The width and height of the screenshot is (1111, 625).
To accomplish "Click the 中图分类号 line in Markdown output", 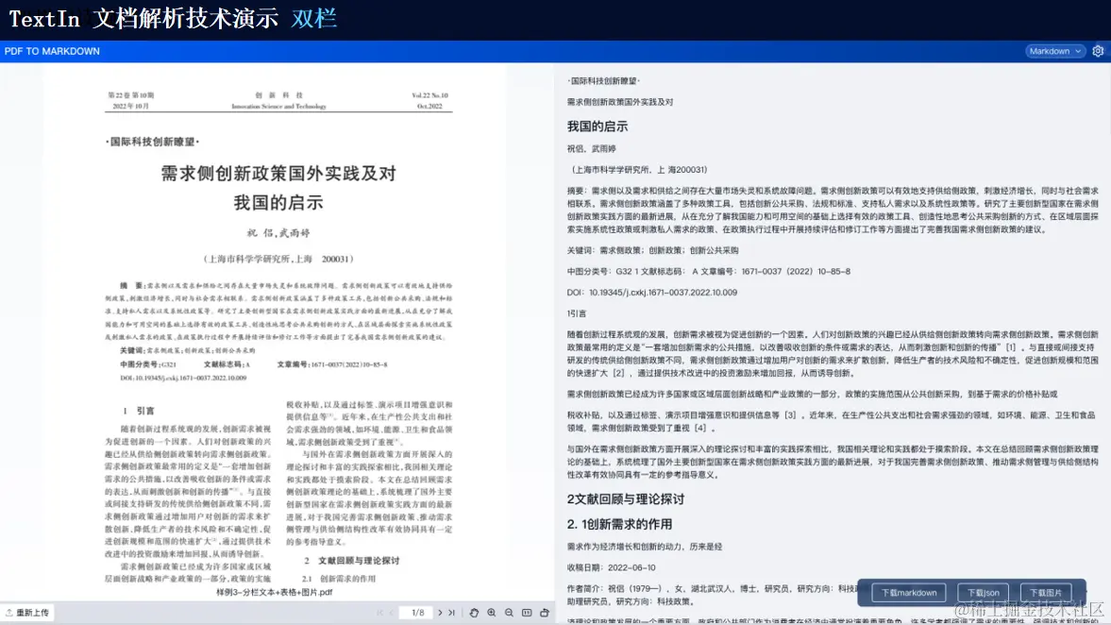I will (x=709, y=271).
